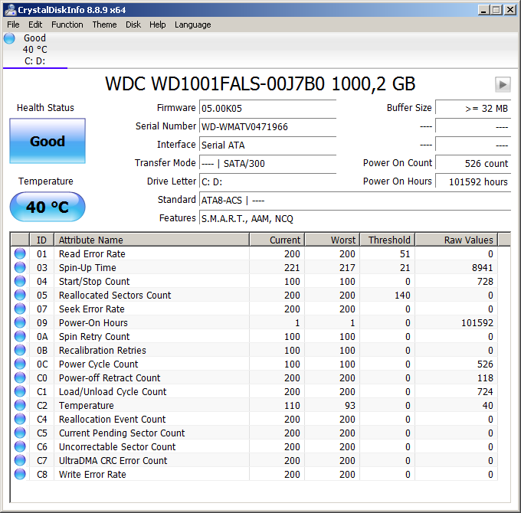
Task: Click the Good health status button
Action: 48,141
